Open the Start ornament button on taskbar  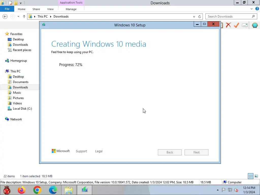(7, 190)
